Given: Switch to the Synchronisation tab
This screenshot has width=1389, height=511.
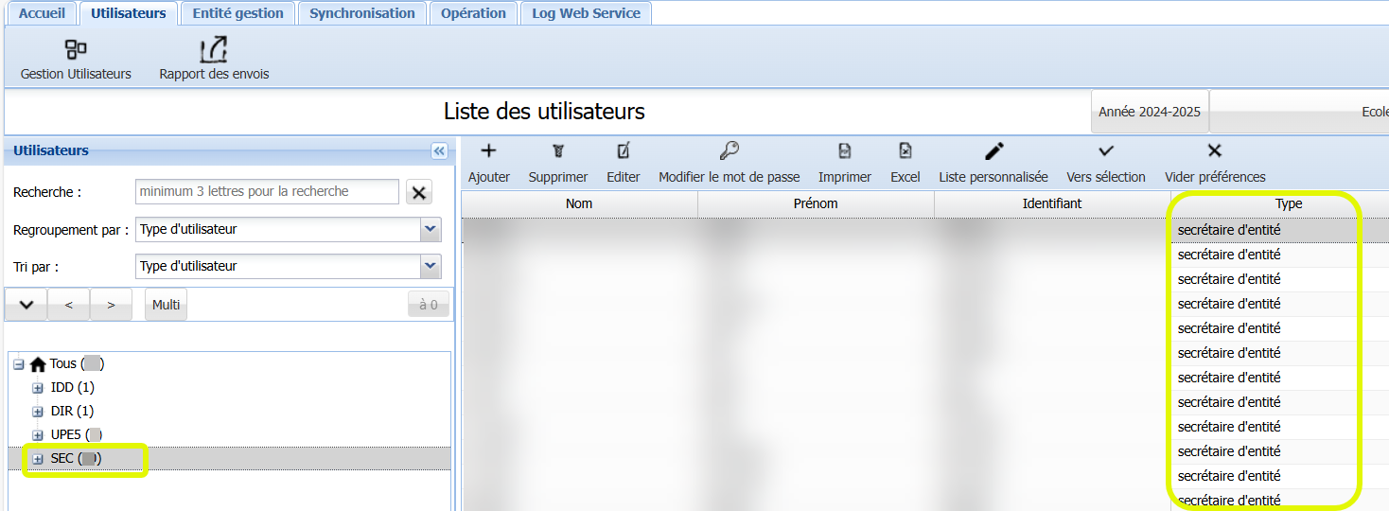Looking at the screenshot, I should coord(361,13).
